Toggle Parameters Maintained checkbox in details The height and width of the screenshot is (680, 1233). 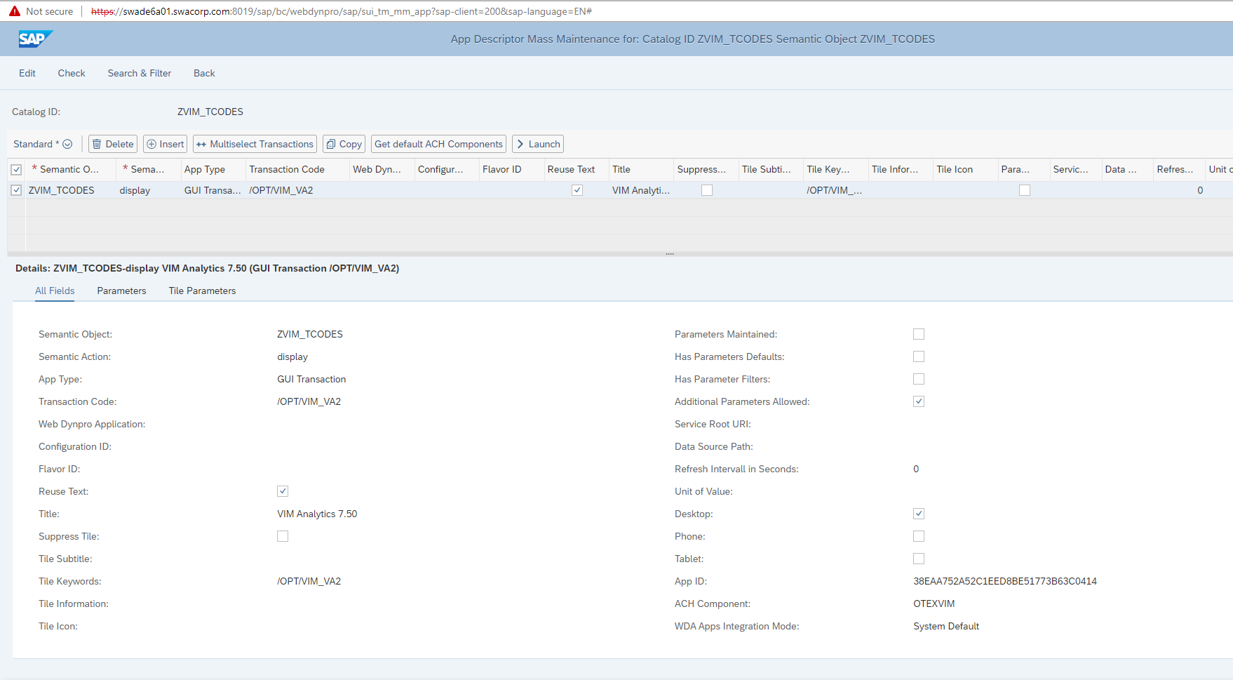tap(919, 334)
